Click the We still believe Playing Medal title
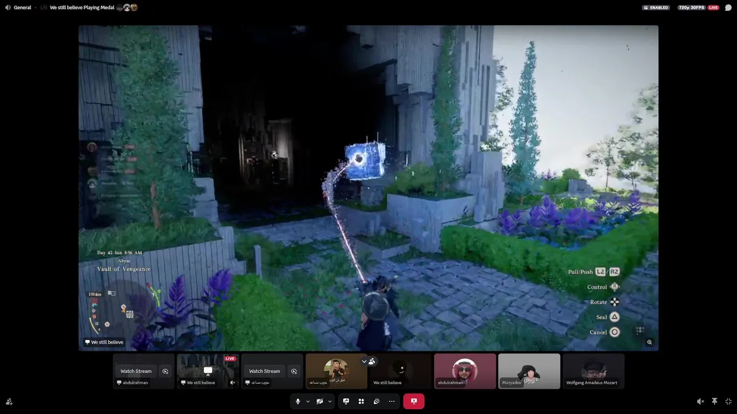Viewport: 737px width, 414px height. click(x=82, y=7)
